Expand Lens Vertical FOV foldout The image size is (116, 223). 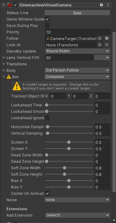[4, 58]
